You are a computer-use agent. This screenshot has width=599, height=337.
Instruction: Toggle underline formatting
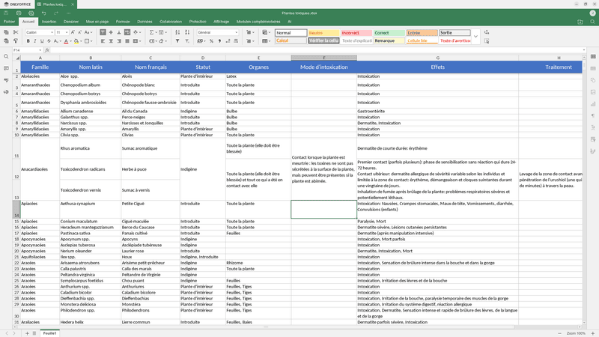pyautogui.click(x=42, y=41)
